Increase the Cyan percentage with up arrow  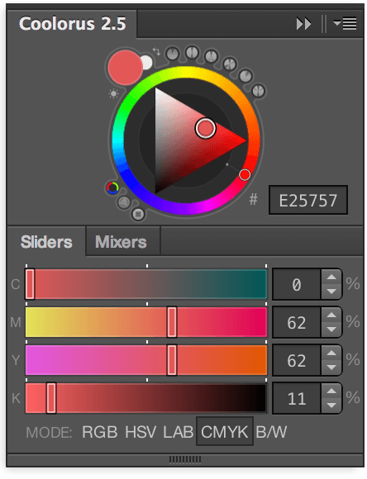coord(331,277)
